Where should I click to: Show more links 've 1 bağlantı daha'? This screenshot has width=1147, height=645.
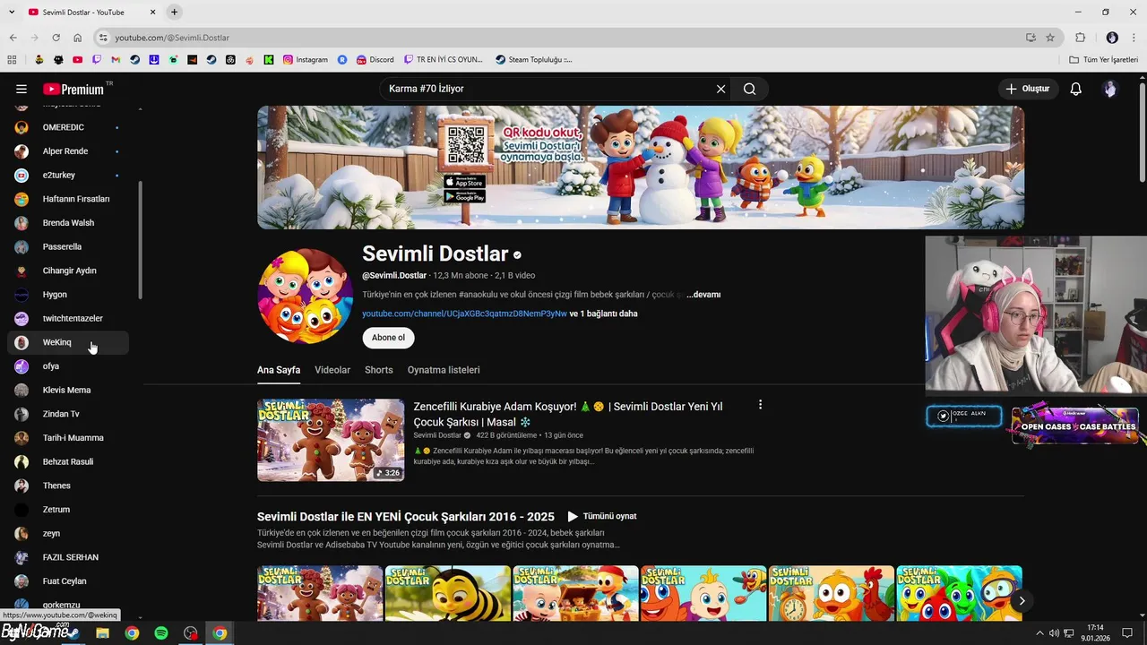coord(604,314)
